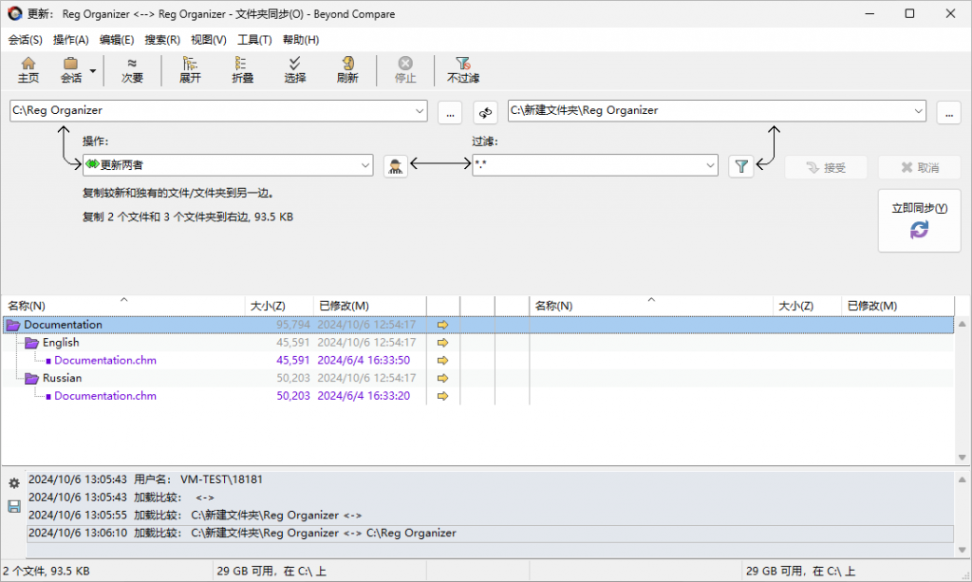Image resolution: width=972 pixels, height=582 pixels.
Task: Expand the 会话 toolbar dropdown arrow
Action: click(93, 70)
